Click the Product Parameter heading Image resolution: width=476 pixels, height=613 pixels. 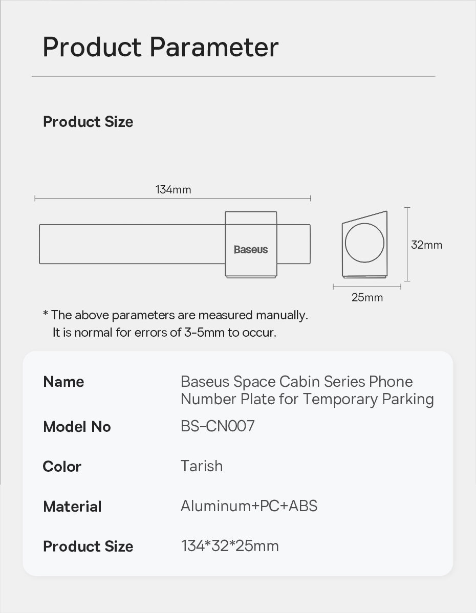(x=161, y=47)
